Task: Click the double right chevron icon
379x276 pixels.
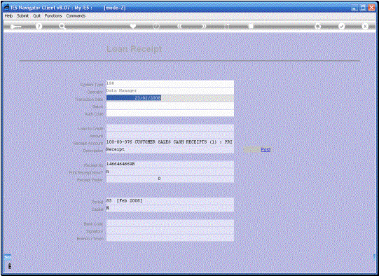Action: click(204, 26)
